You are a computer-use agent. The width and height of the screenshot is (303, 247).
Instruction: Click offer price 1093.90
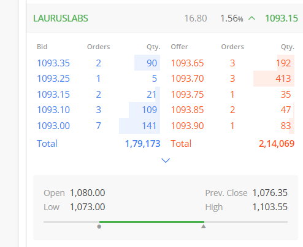(x=187, y=126)
